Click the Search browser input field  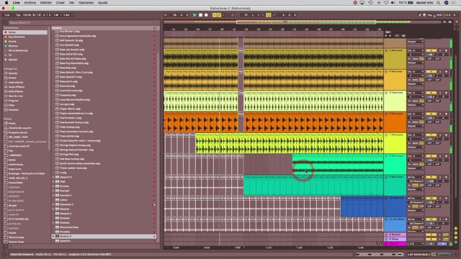click(82, 22)
